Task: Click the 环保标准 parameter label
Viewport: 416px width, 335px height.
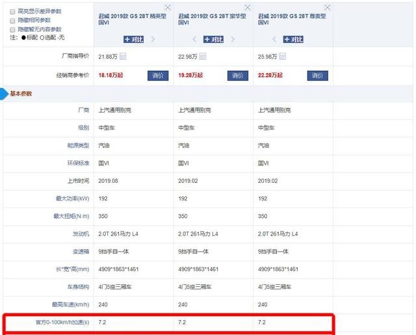Action: pos(78,163)
